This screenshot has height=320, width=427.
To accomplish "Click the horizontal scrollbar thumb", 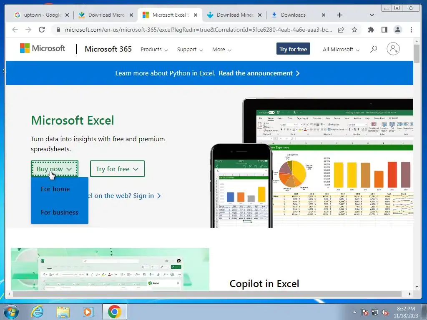I will (207, 294).
